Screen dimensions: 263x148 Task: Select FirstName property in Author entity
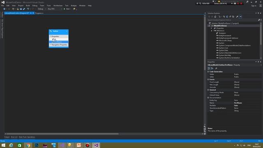coord(59,42)
